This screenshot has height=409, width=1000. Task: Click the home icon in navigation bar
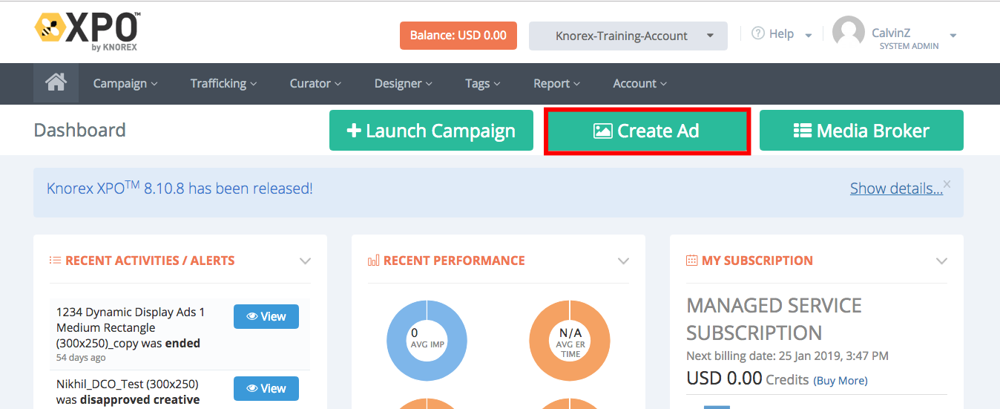[x=56, y=83]
